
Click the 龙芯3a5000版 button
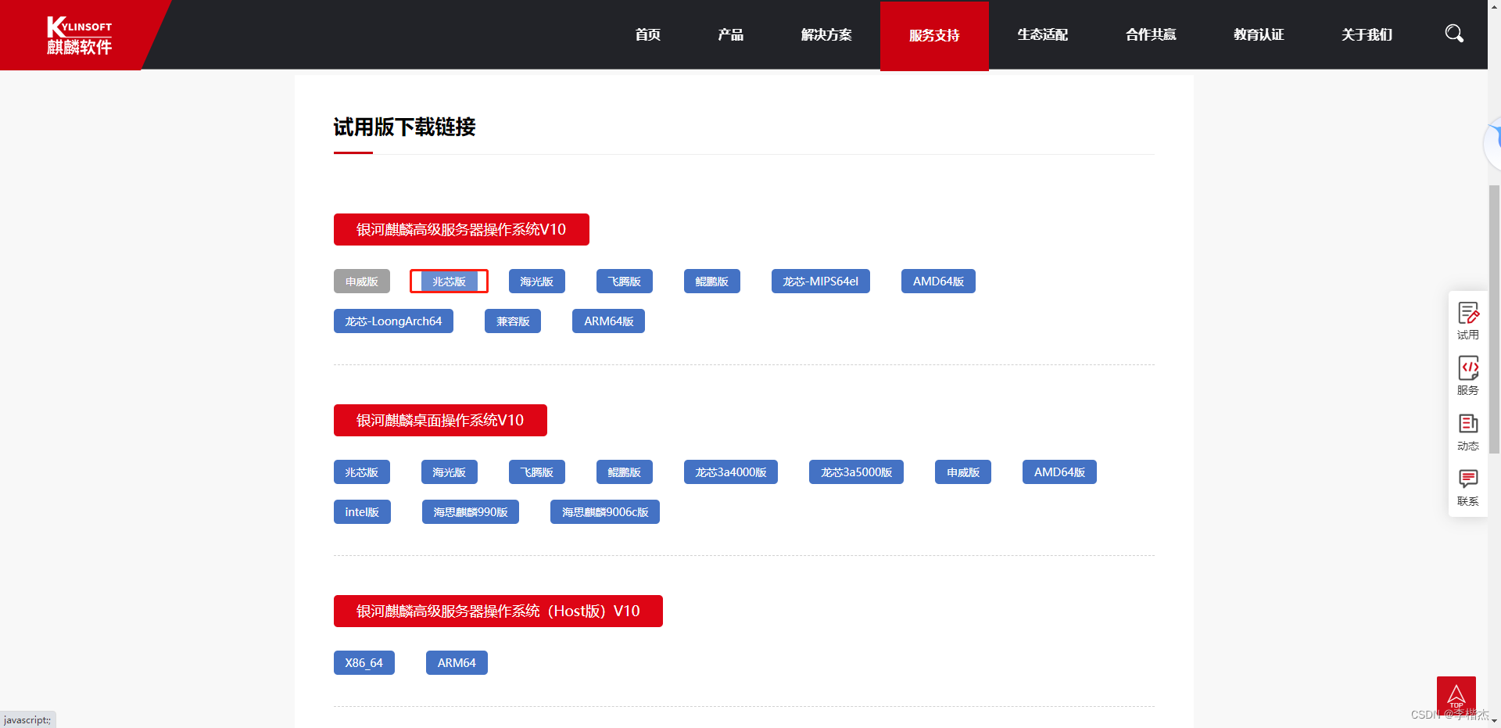[x=856, y=472]
